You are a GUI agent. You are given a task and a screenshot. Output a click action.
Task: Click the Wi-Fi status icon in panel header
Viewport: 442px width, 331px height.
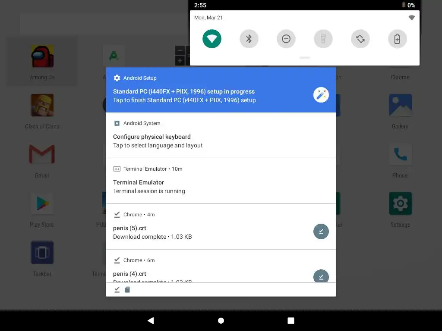tap(411, 18)
